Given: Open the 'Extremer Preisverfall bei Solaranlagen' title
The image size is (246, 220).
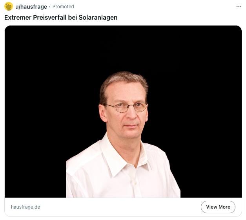Looking at the screenshot, I should point(61,17).
